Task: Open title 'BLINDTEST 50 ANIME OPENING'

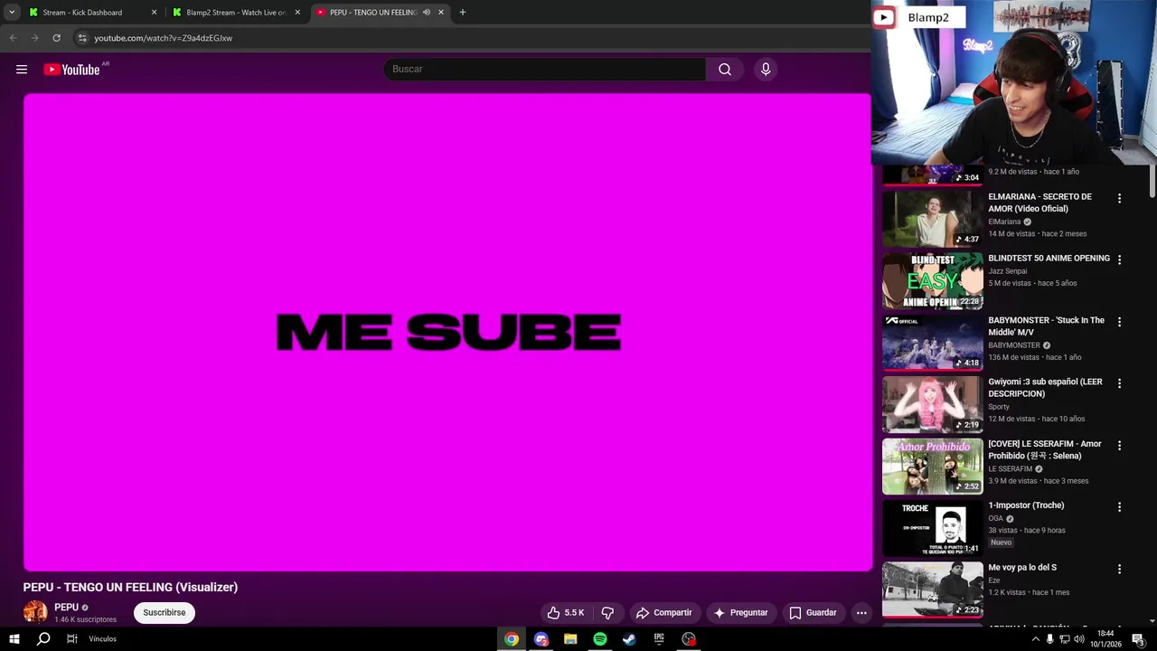Action: (1049, 258)
